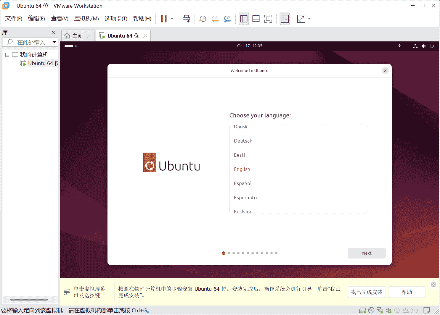440x315 pixels.
Task: Click the Bluetooth/wireless status icon
Action: pyautogui.click(x=415, y=310)
